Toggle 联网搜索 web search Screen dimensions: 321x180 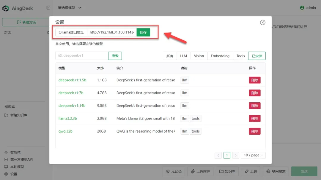(276, 171)
